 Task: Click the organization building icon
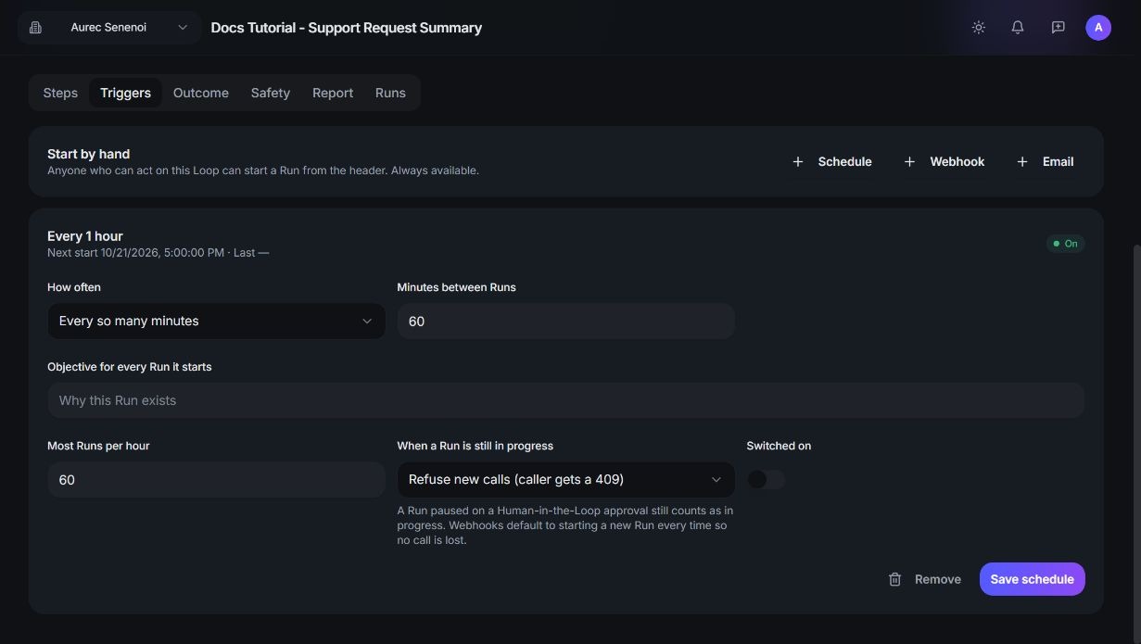coord(35,28)
